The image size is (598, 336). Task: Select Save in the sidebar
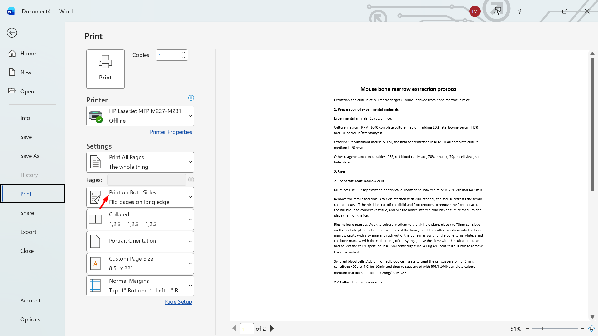click(x=33, y=137)
